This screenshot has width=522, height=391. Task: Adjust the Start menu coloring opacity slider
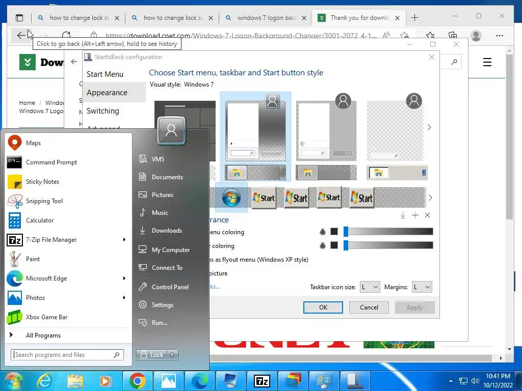click(x=388, y=232)
